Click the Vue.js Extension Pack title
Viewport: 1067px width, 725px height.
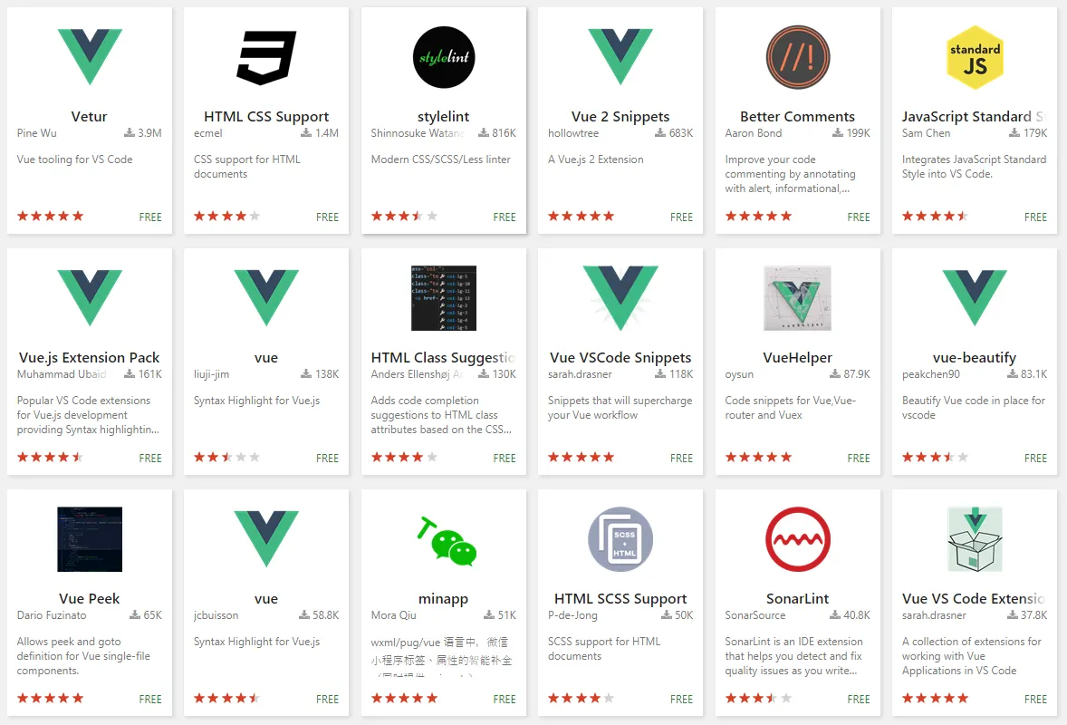coord(89,357)
